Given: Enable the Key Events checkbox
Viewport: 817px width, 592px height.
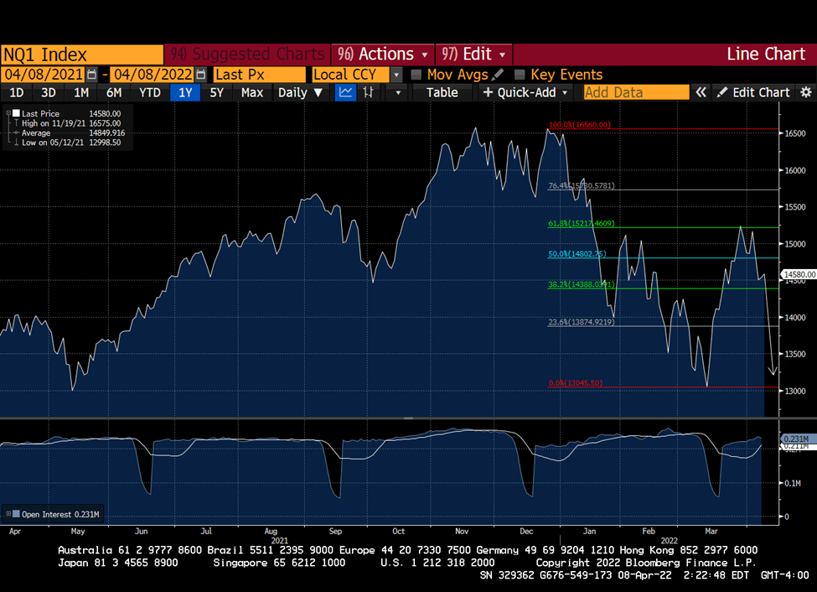Looking at the screenshot, I should click(520, 74).
